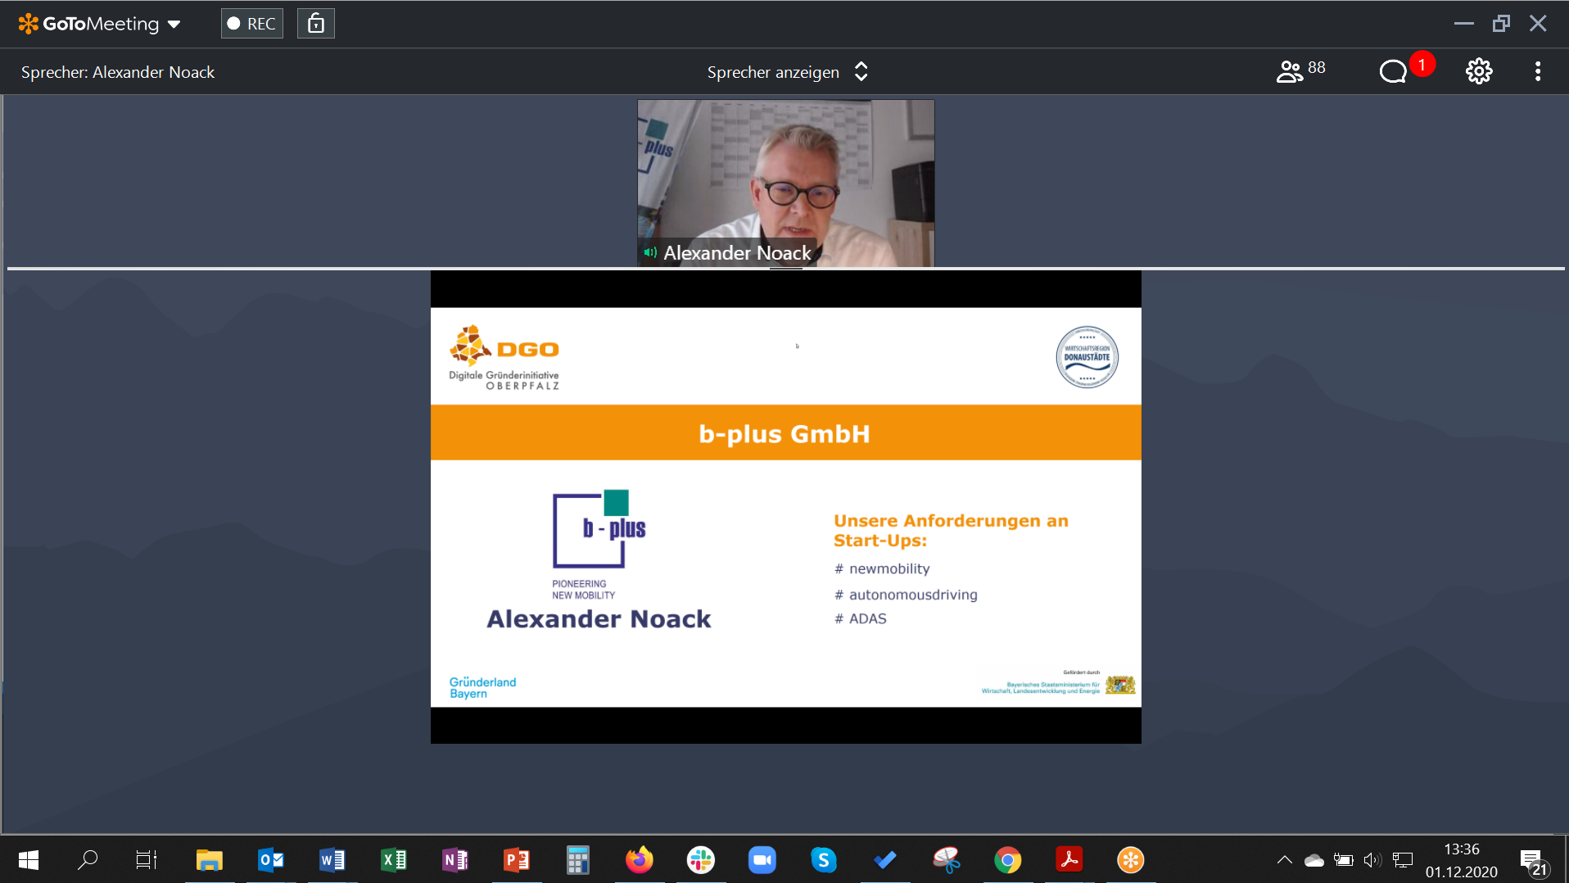Open Windows taskbar search
This screenshot has height=883, width=1569.
point(88,859)
